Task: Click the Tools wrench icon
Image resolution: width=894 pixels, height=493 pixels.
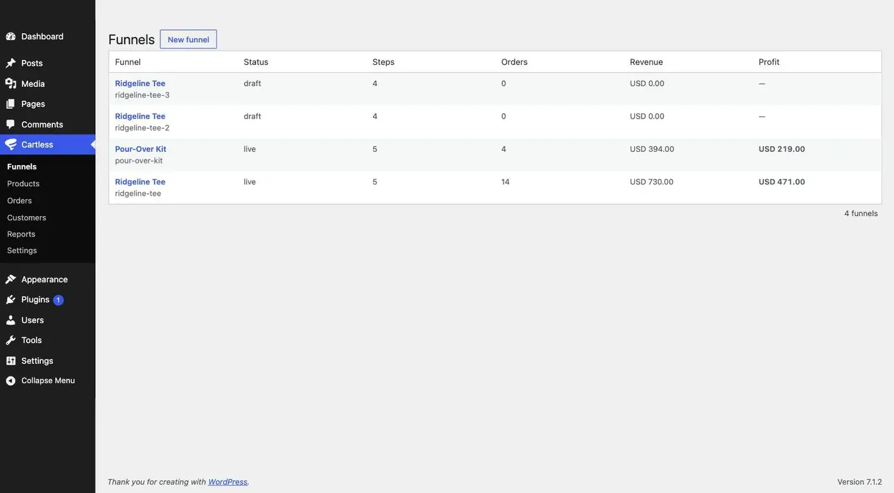Action: coord(11,341)
